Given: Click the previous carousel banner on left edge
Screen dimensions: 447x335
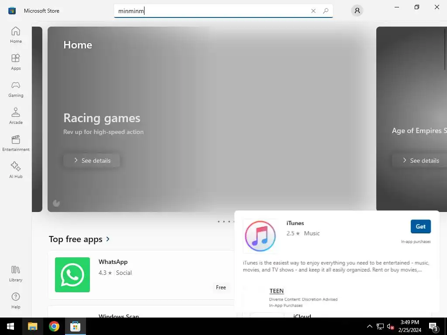Looking at the screenshot, I should click(x=37, y=119).
